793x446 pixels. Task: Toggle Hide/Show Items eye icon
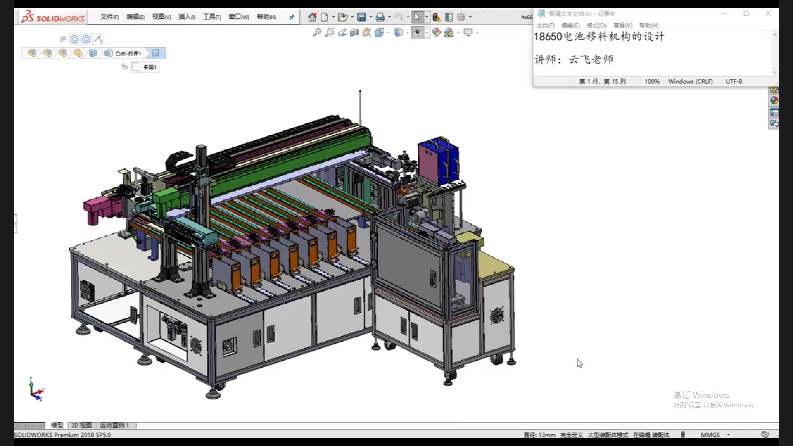(418, 32)
